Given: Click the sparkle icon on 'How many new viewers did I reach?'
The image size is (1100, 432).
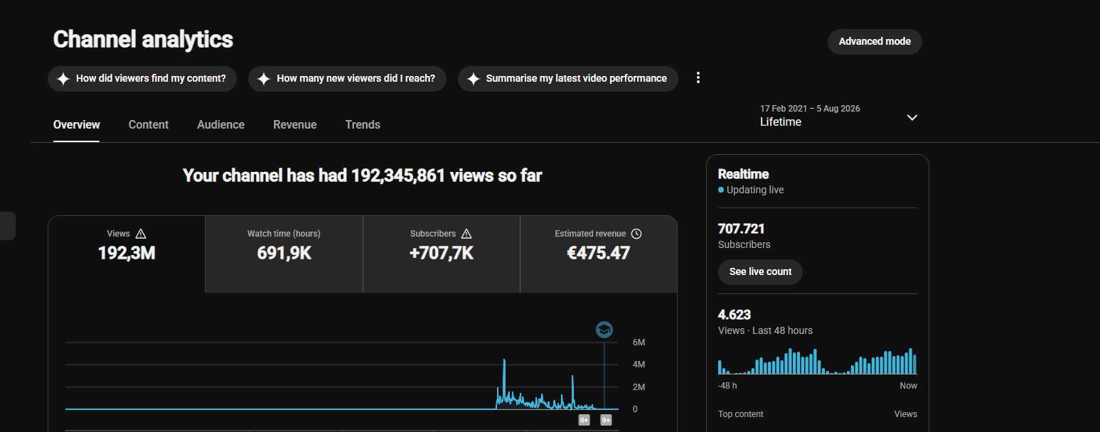Looking at the screenshot, I should point(263,79).
